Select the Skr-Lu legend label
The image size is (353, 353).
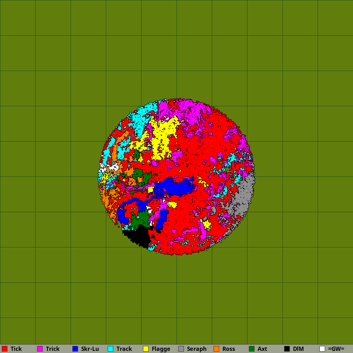(90, 349)
